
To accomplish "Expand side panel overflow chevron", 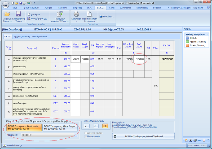I will 208,140.
